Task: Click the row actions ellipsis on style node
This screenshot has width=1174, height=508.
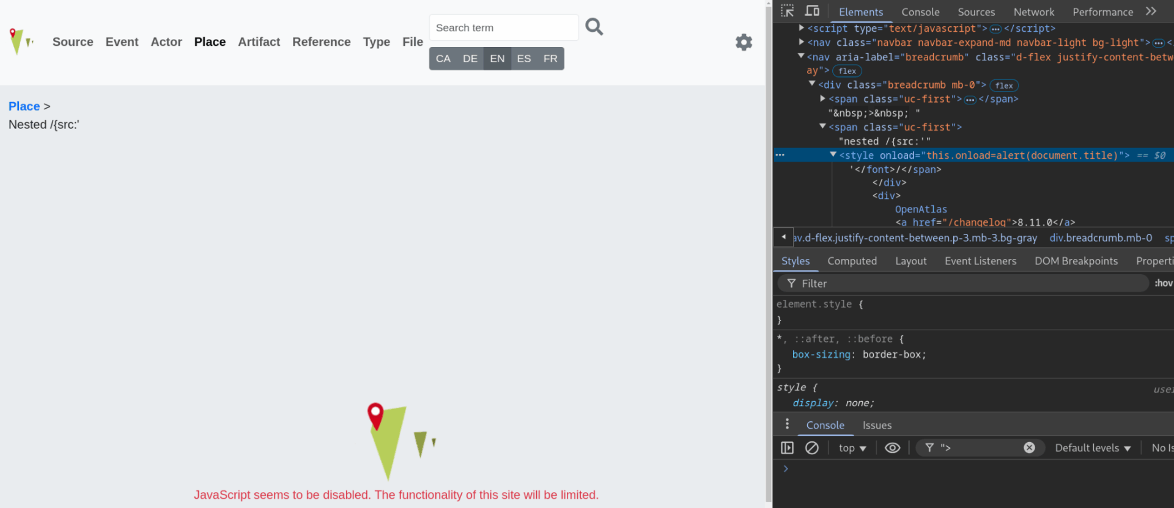Action: [x=780, y=155]
